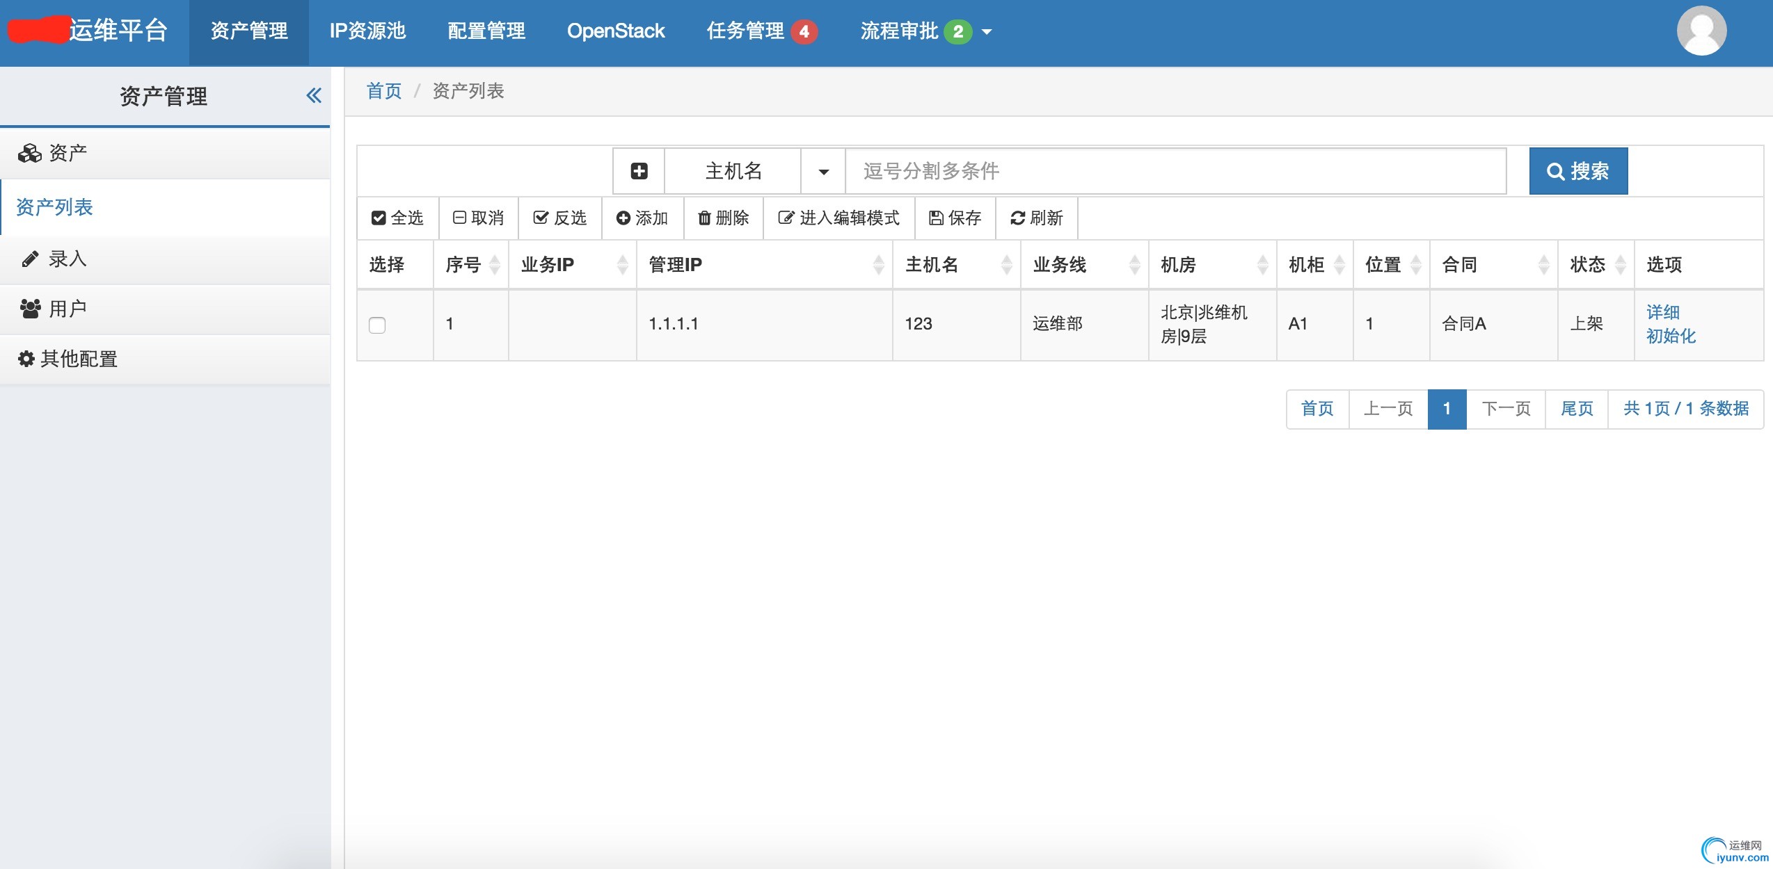Click 共 1页 / 1 条数据 summary
The height and width of the screenshot is (869, 1773).
click(x=1686, y=409)
